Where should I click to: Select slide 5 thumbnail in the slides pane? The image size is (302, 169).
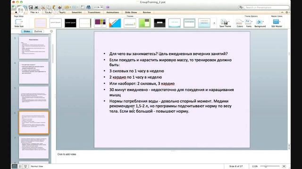tap(34, 98)
